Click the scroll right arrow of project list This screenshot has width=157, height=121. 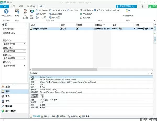point(152,70)
